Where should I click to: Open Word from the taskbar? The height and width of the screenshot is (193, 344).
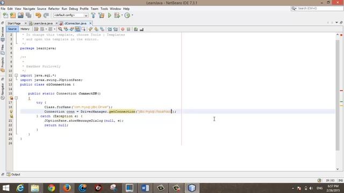145,188
